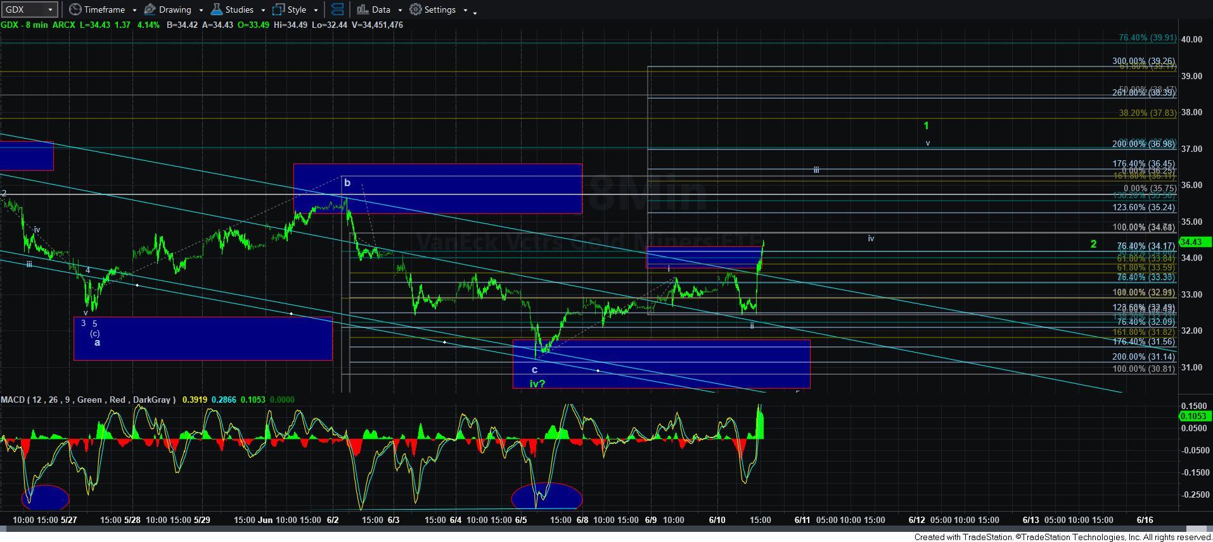
Task: Click the wave a label
Action: pos(98,343)
